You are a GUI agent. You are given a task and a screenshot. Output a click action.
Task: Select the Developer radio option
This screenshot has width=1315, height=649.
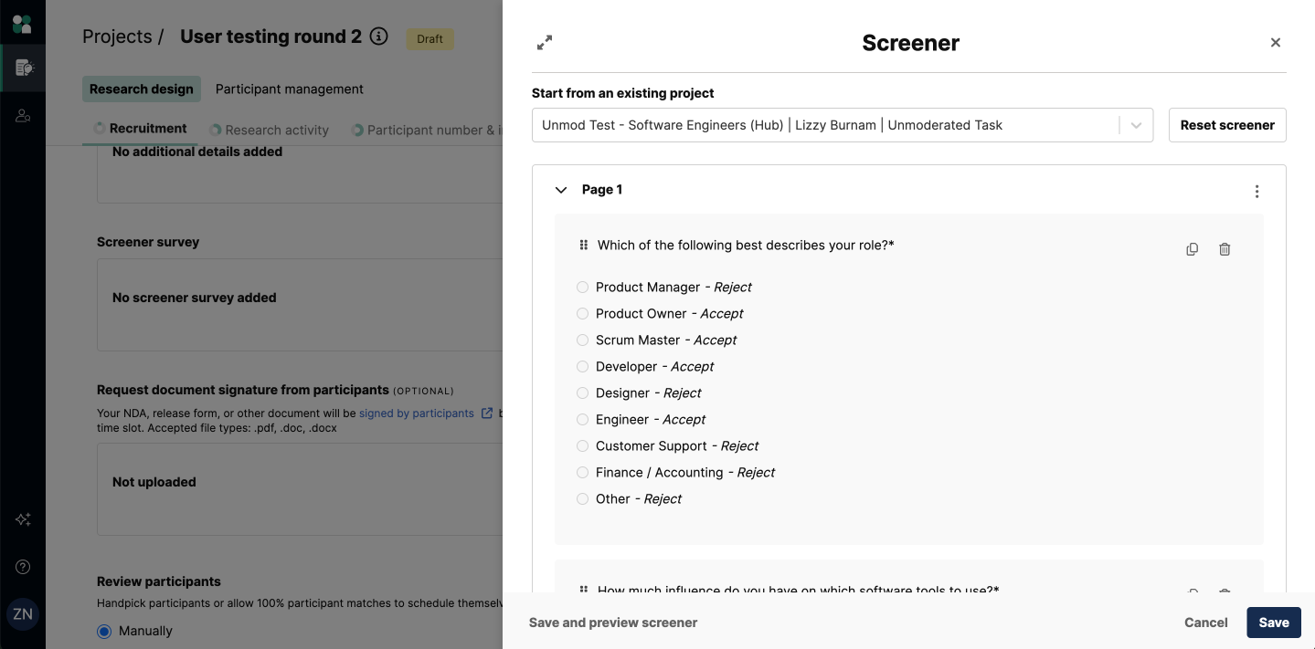(x=583, y=367)
